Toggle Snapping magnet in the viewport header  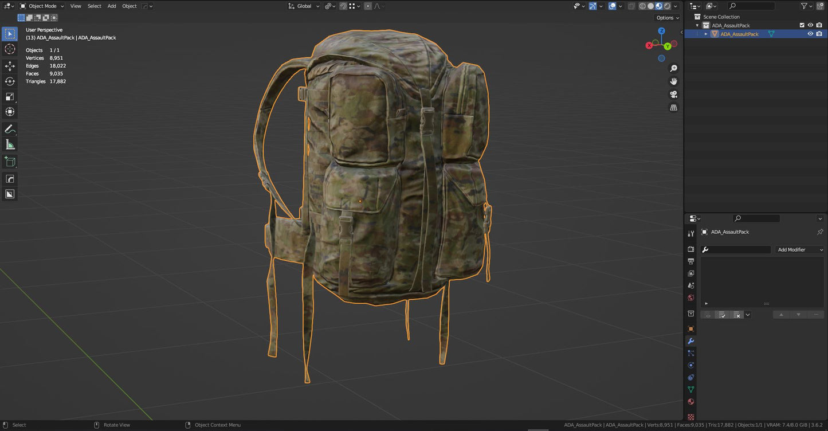click(343, 6)
